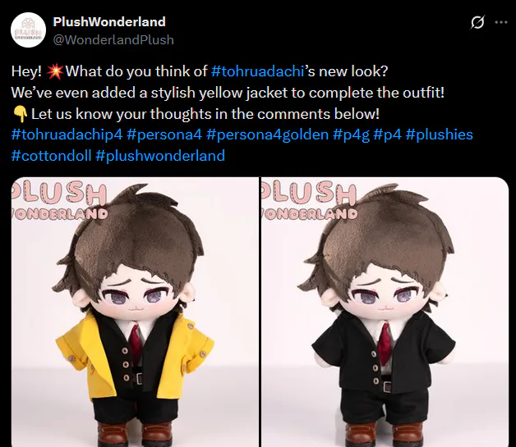This screenshot has height=447, width=516.
Task: Click the Grok slashed-circle icon
Action: 477,22
